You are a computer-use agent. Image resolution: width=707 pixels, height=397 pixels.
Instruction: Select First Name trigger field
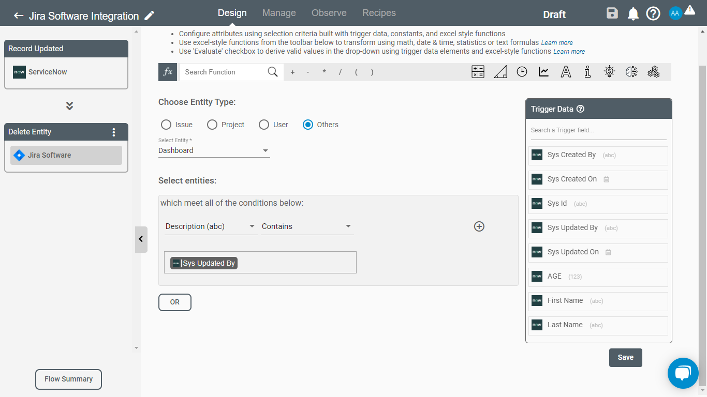tap(598, 301)
